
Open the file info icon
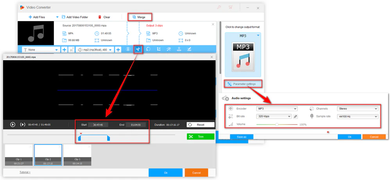pyautogui.click(x=128, y=49)
